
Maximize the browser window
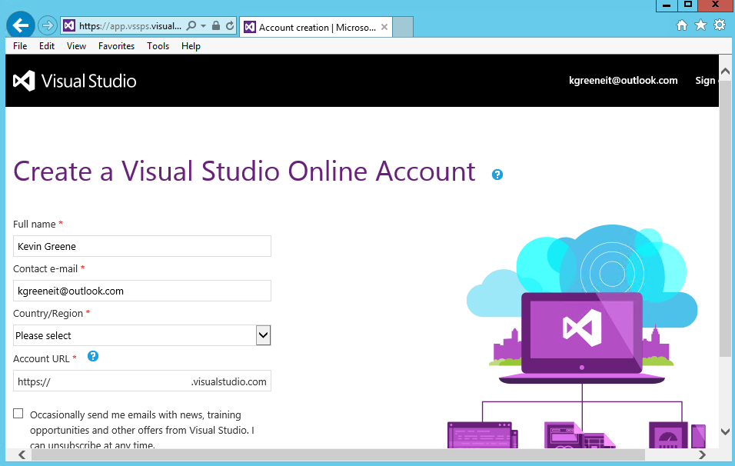point(687,5)
